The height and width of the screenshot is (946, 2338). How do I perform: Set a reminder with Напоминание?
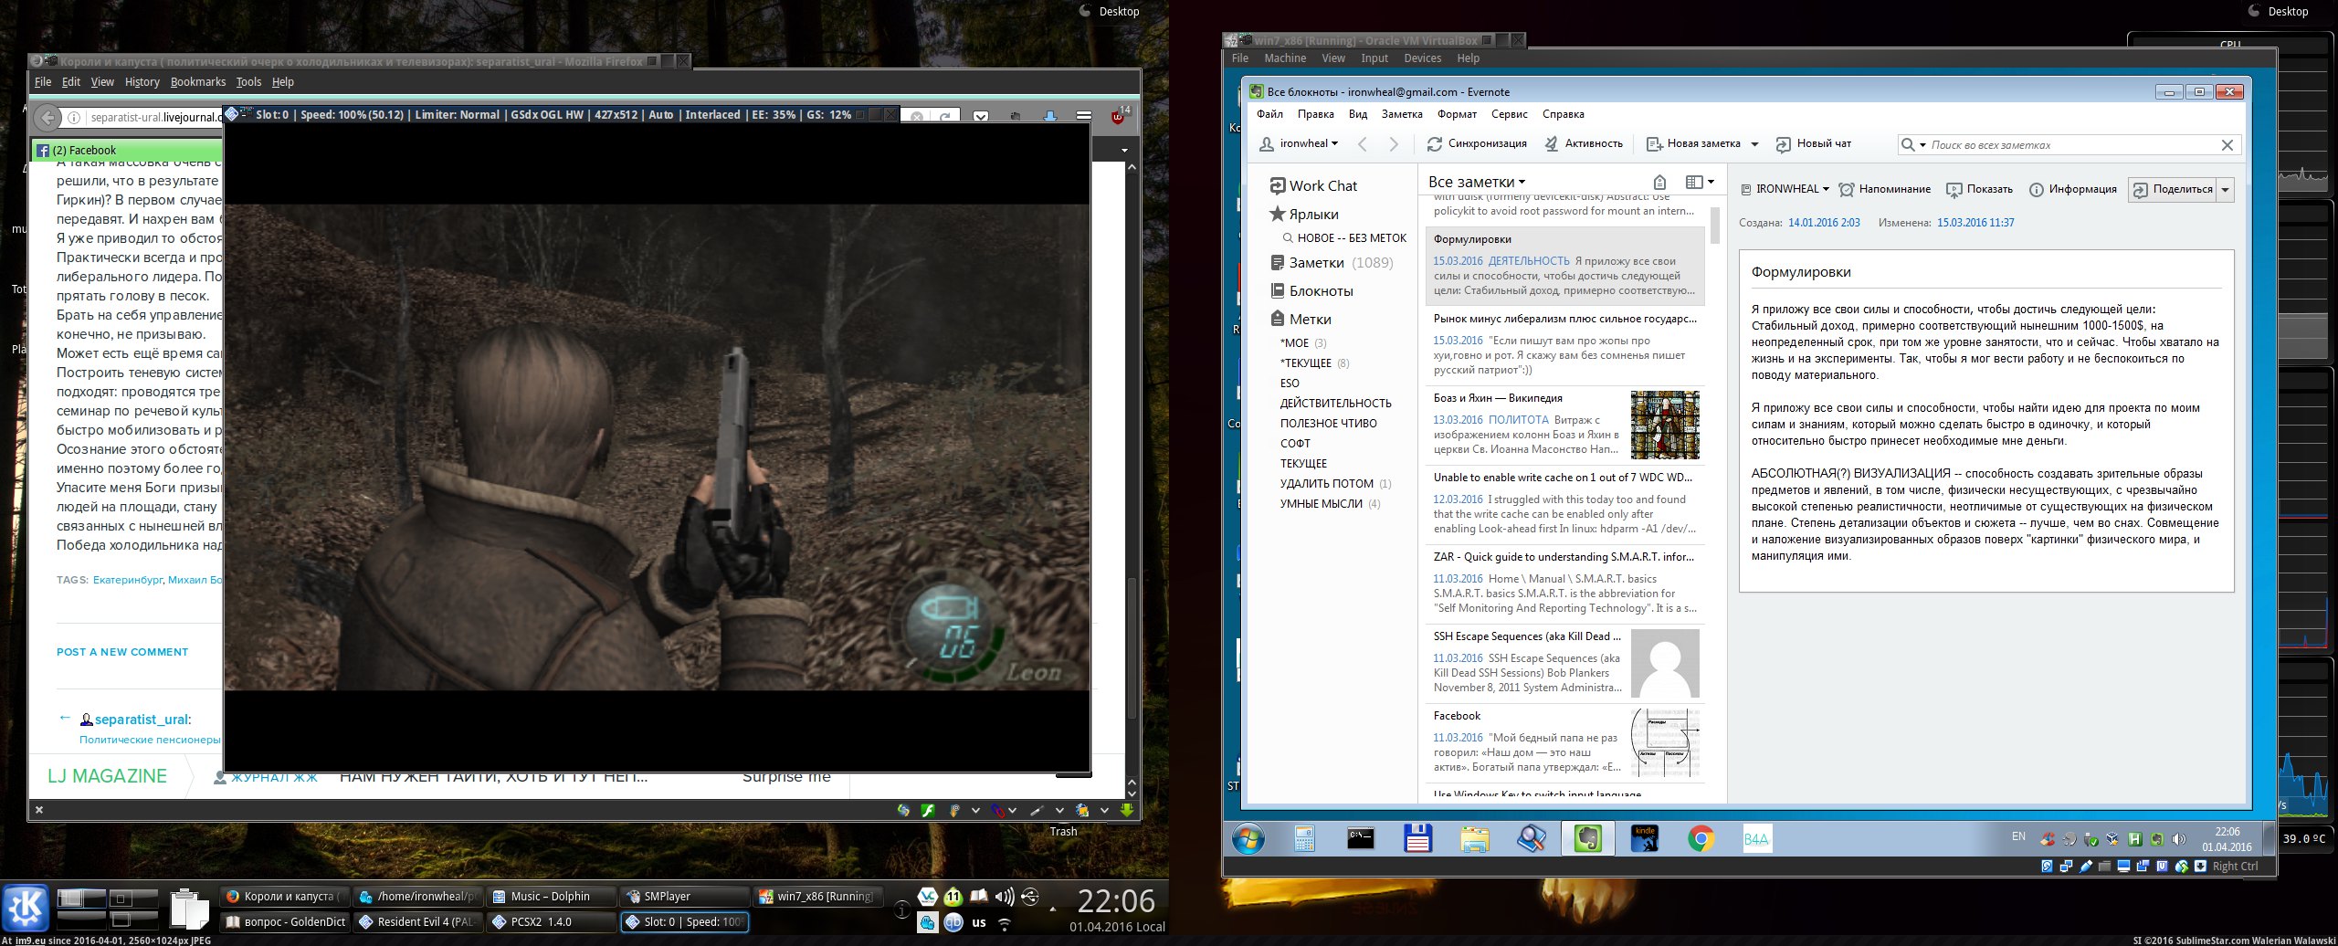tap(1884, 189)
